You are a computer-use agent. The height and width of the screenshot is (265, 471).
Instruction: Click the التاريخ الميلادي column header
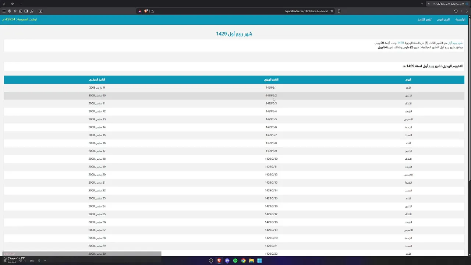point(97,79)
